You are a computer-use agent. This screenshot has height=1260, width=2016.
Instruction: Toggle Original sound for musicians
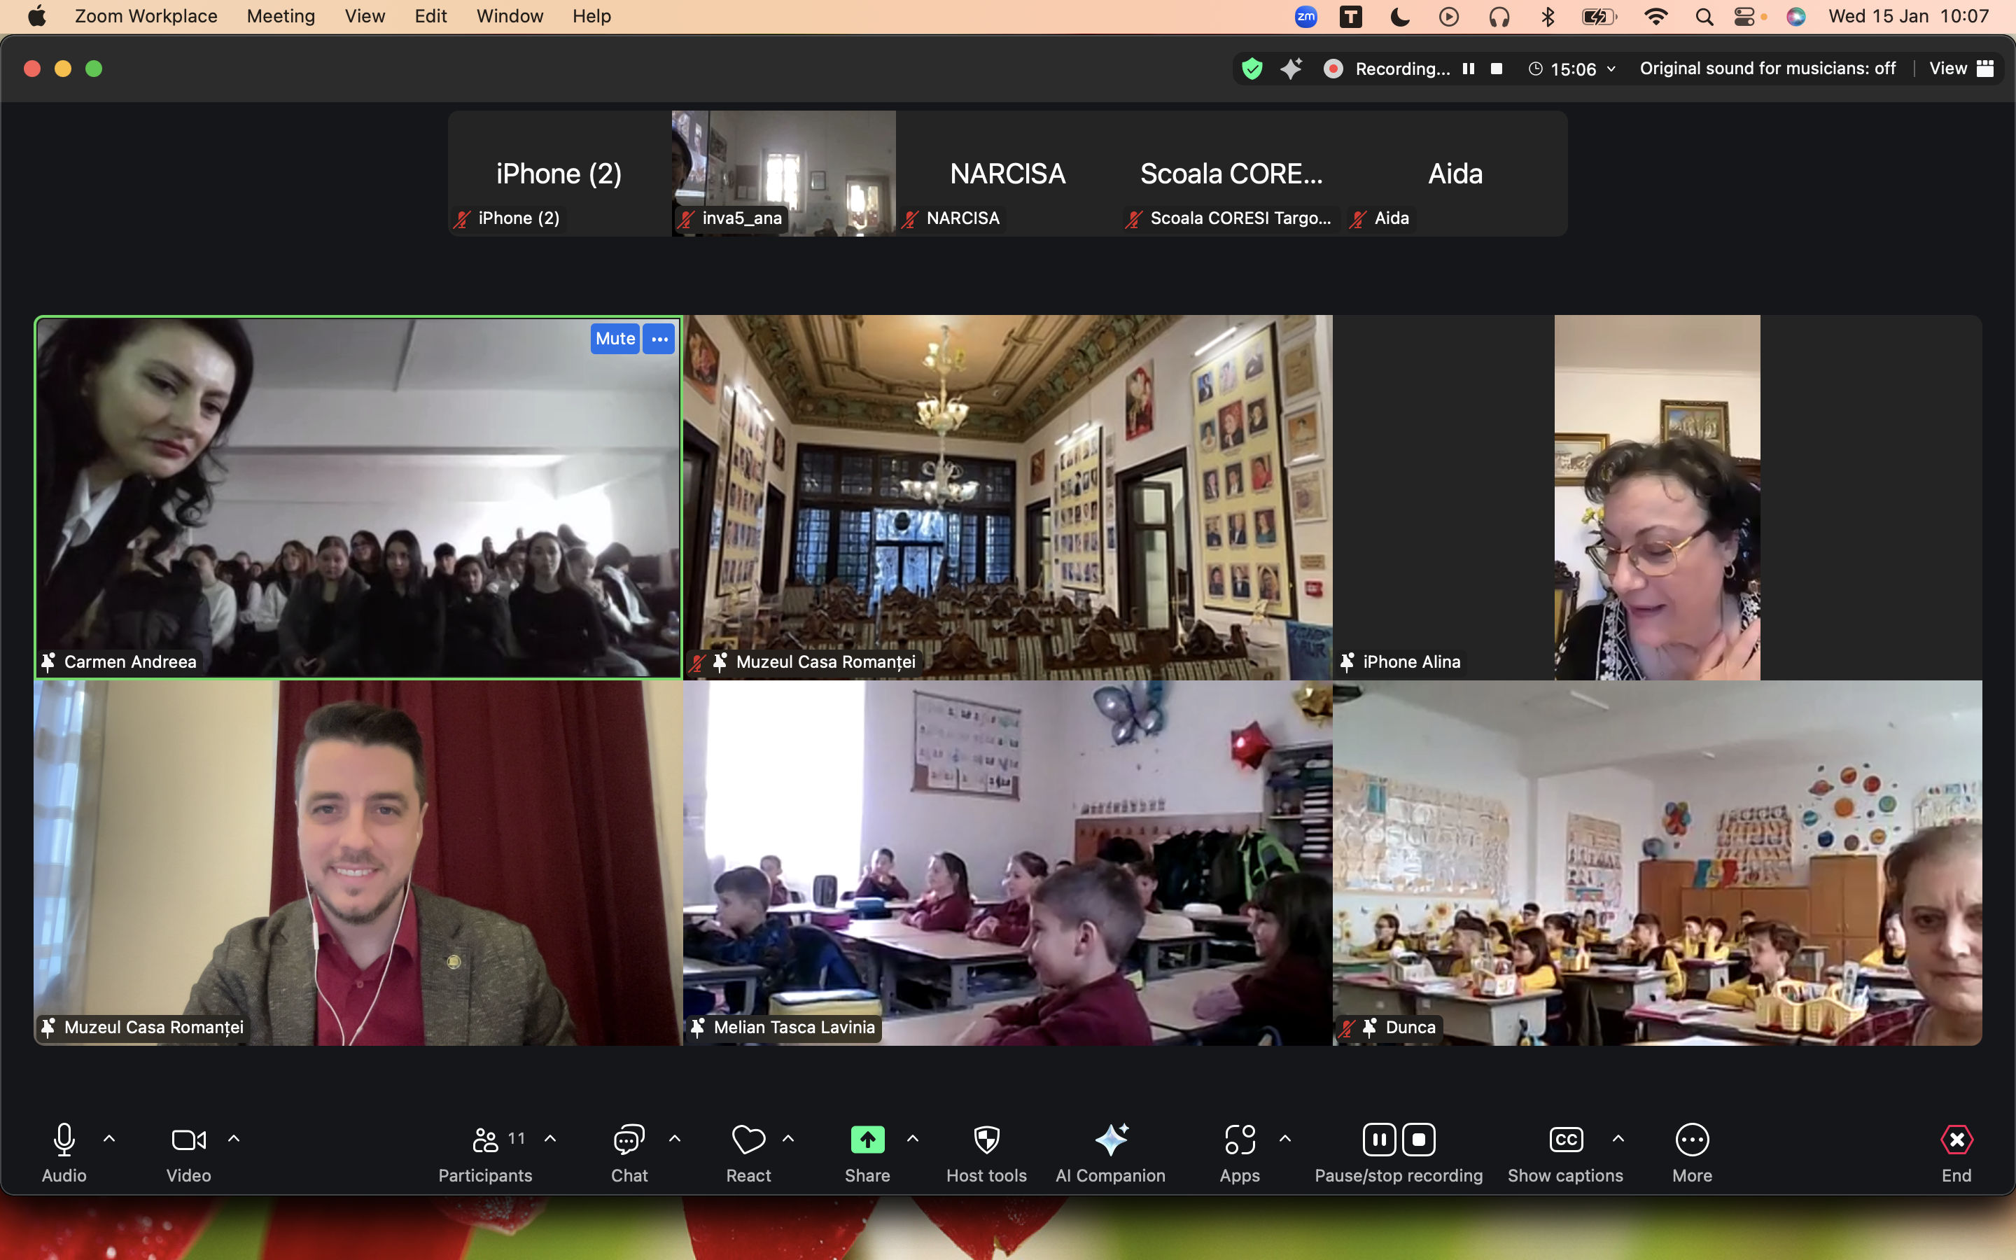coord(1767,69)
